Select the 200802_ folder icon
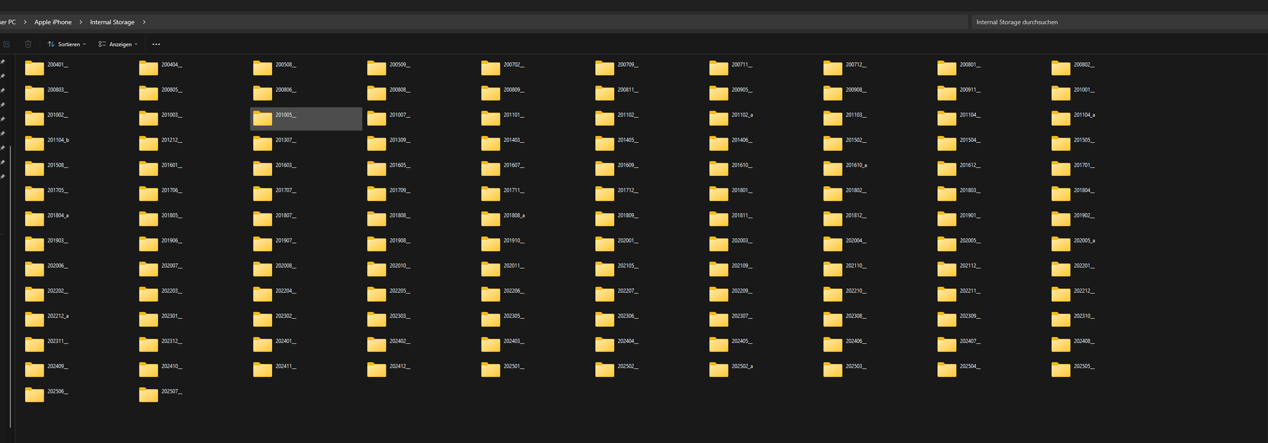This screenshot has width=1268, height=443. point(1061,68)
